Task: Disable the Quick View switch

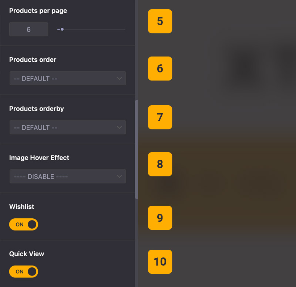Action: tap(24, 271)
